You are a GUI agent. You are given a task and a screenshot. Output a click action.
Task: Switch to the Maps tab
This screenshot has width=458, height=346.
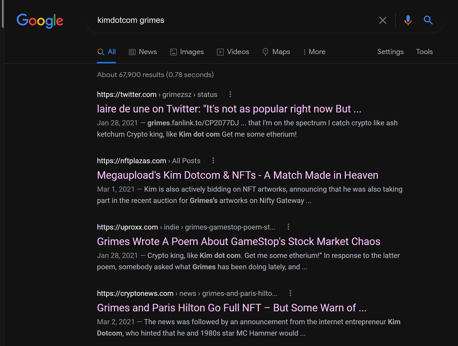click(x=276, y=52)
